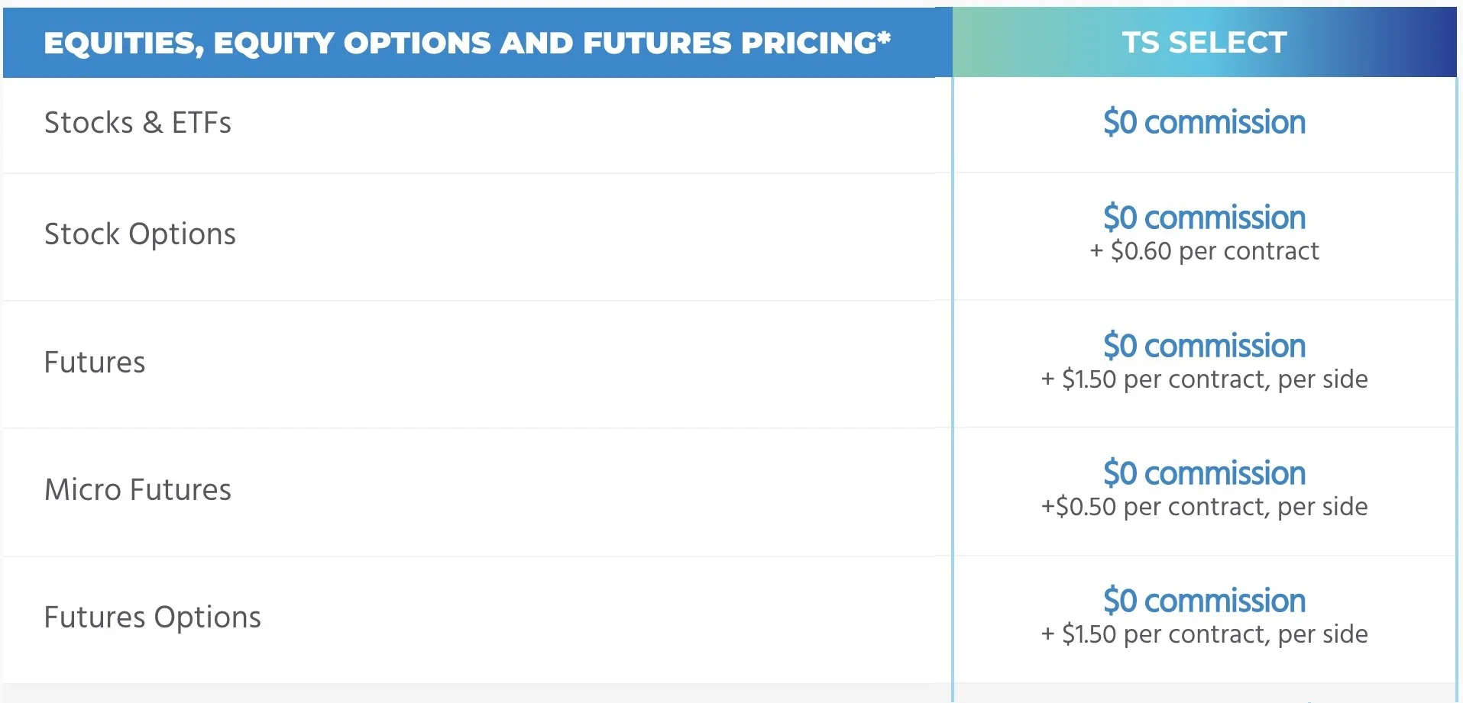The image size is (1463, 703).
Task: Click $0 commission in Futures row
Action: [x=1204, y=346]
